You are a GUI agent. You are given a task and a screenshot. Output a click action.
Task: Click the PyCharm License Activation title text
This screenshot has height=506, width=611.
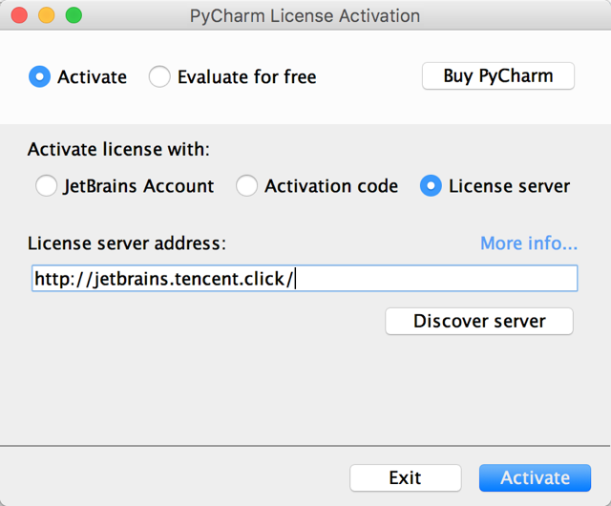tap(305, 16)
